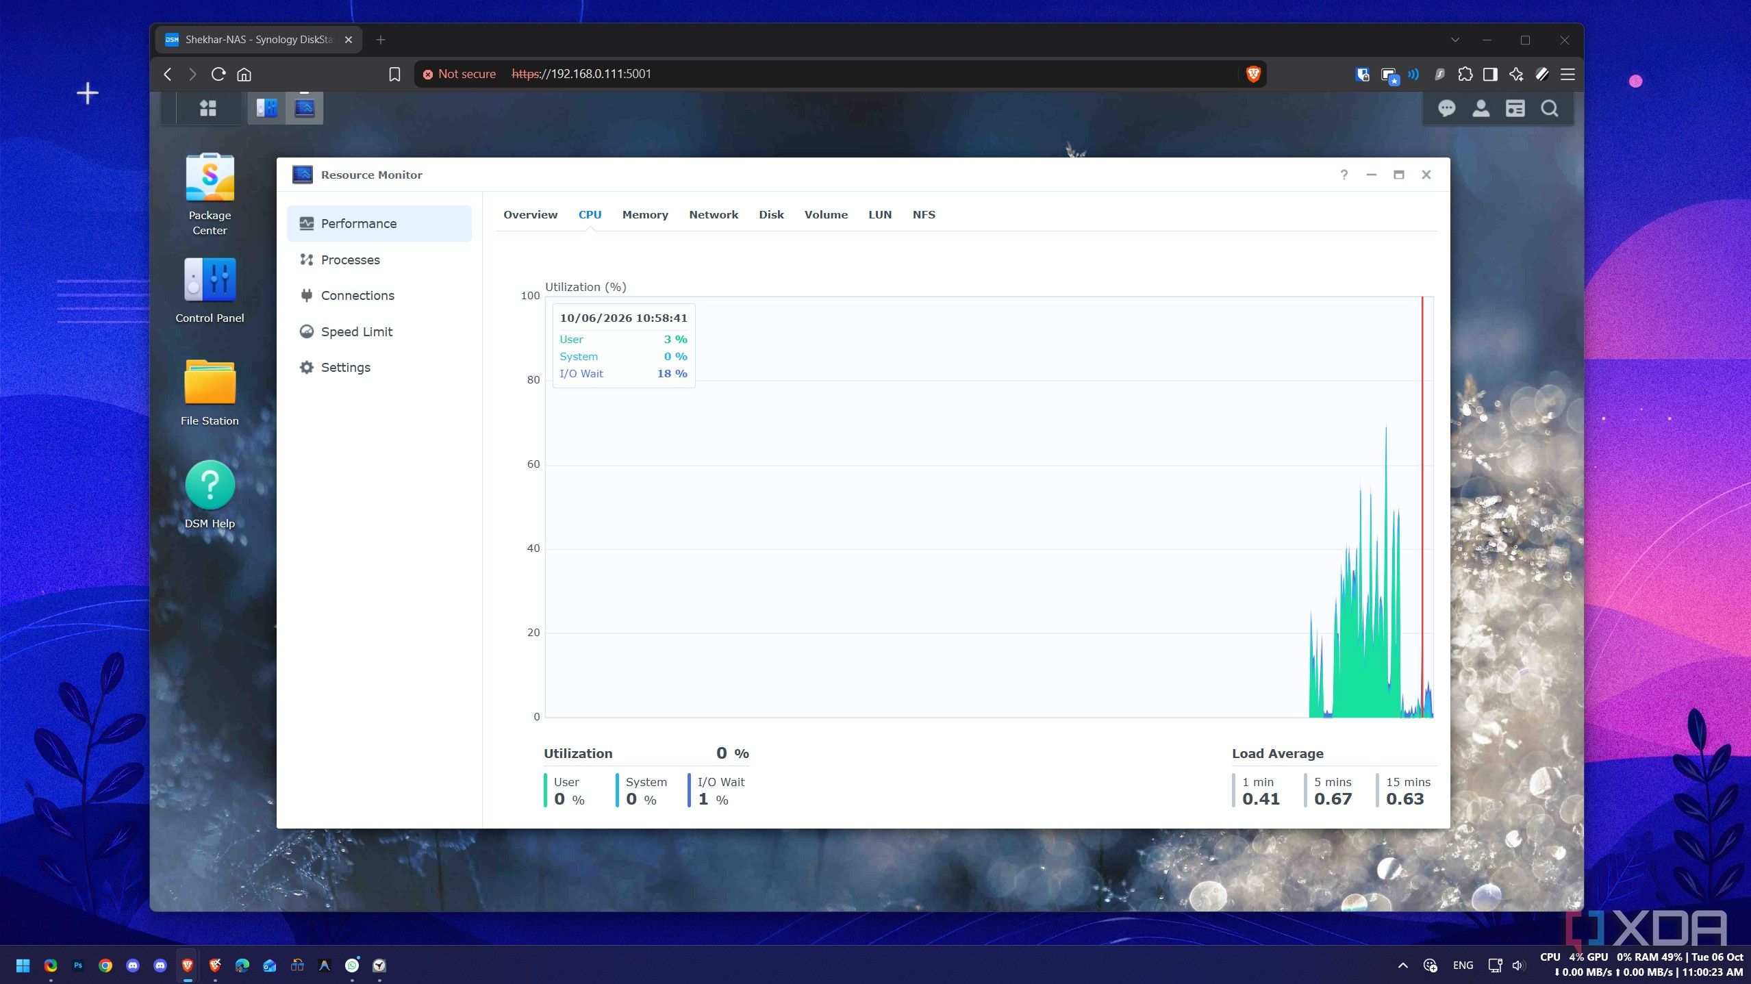
Task: Expand the browser tab search chevron
Action: tap(1455, 40)
